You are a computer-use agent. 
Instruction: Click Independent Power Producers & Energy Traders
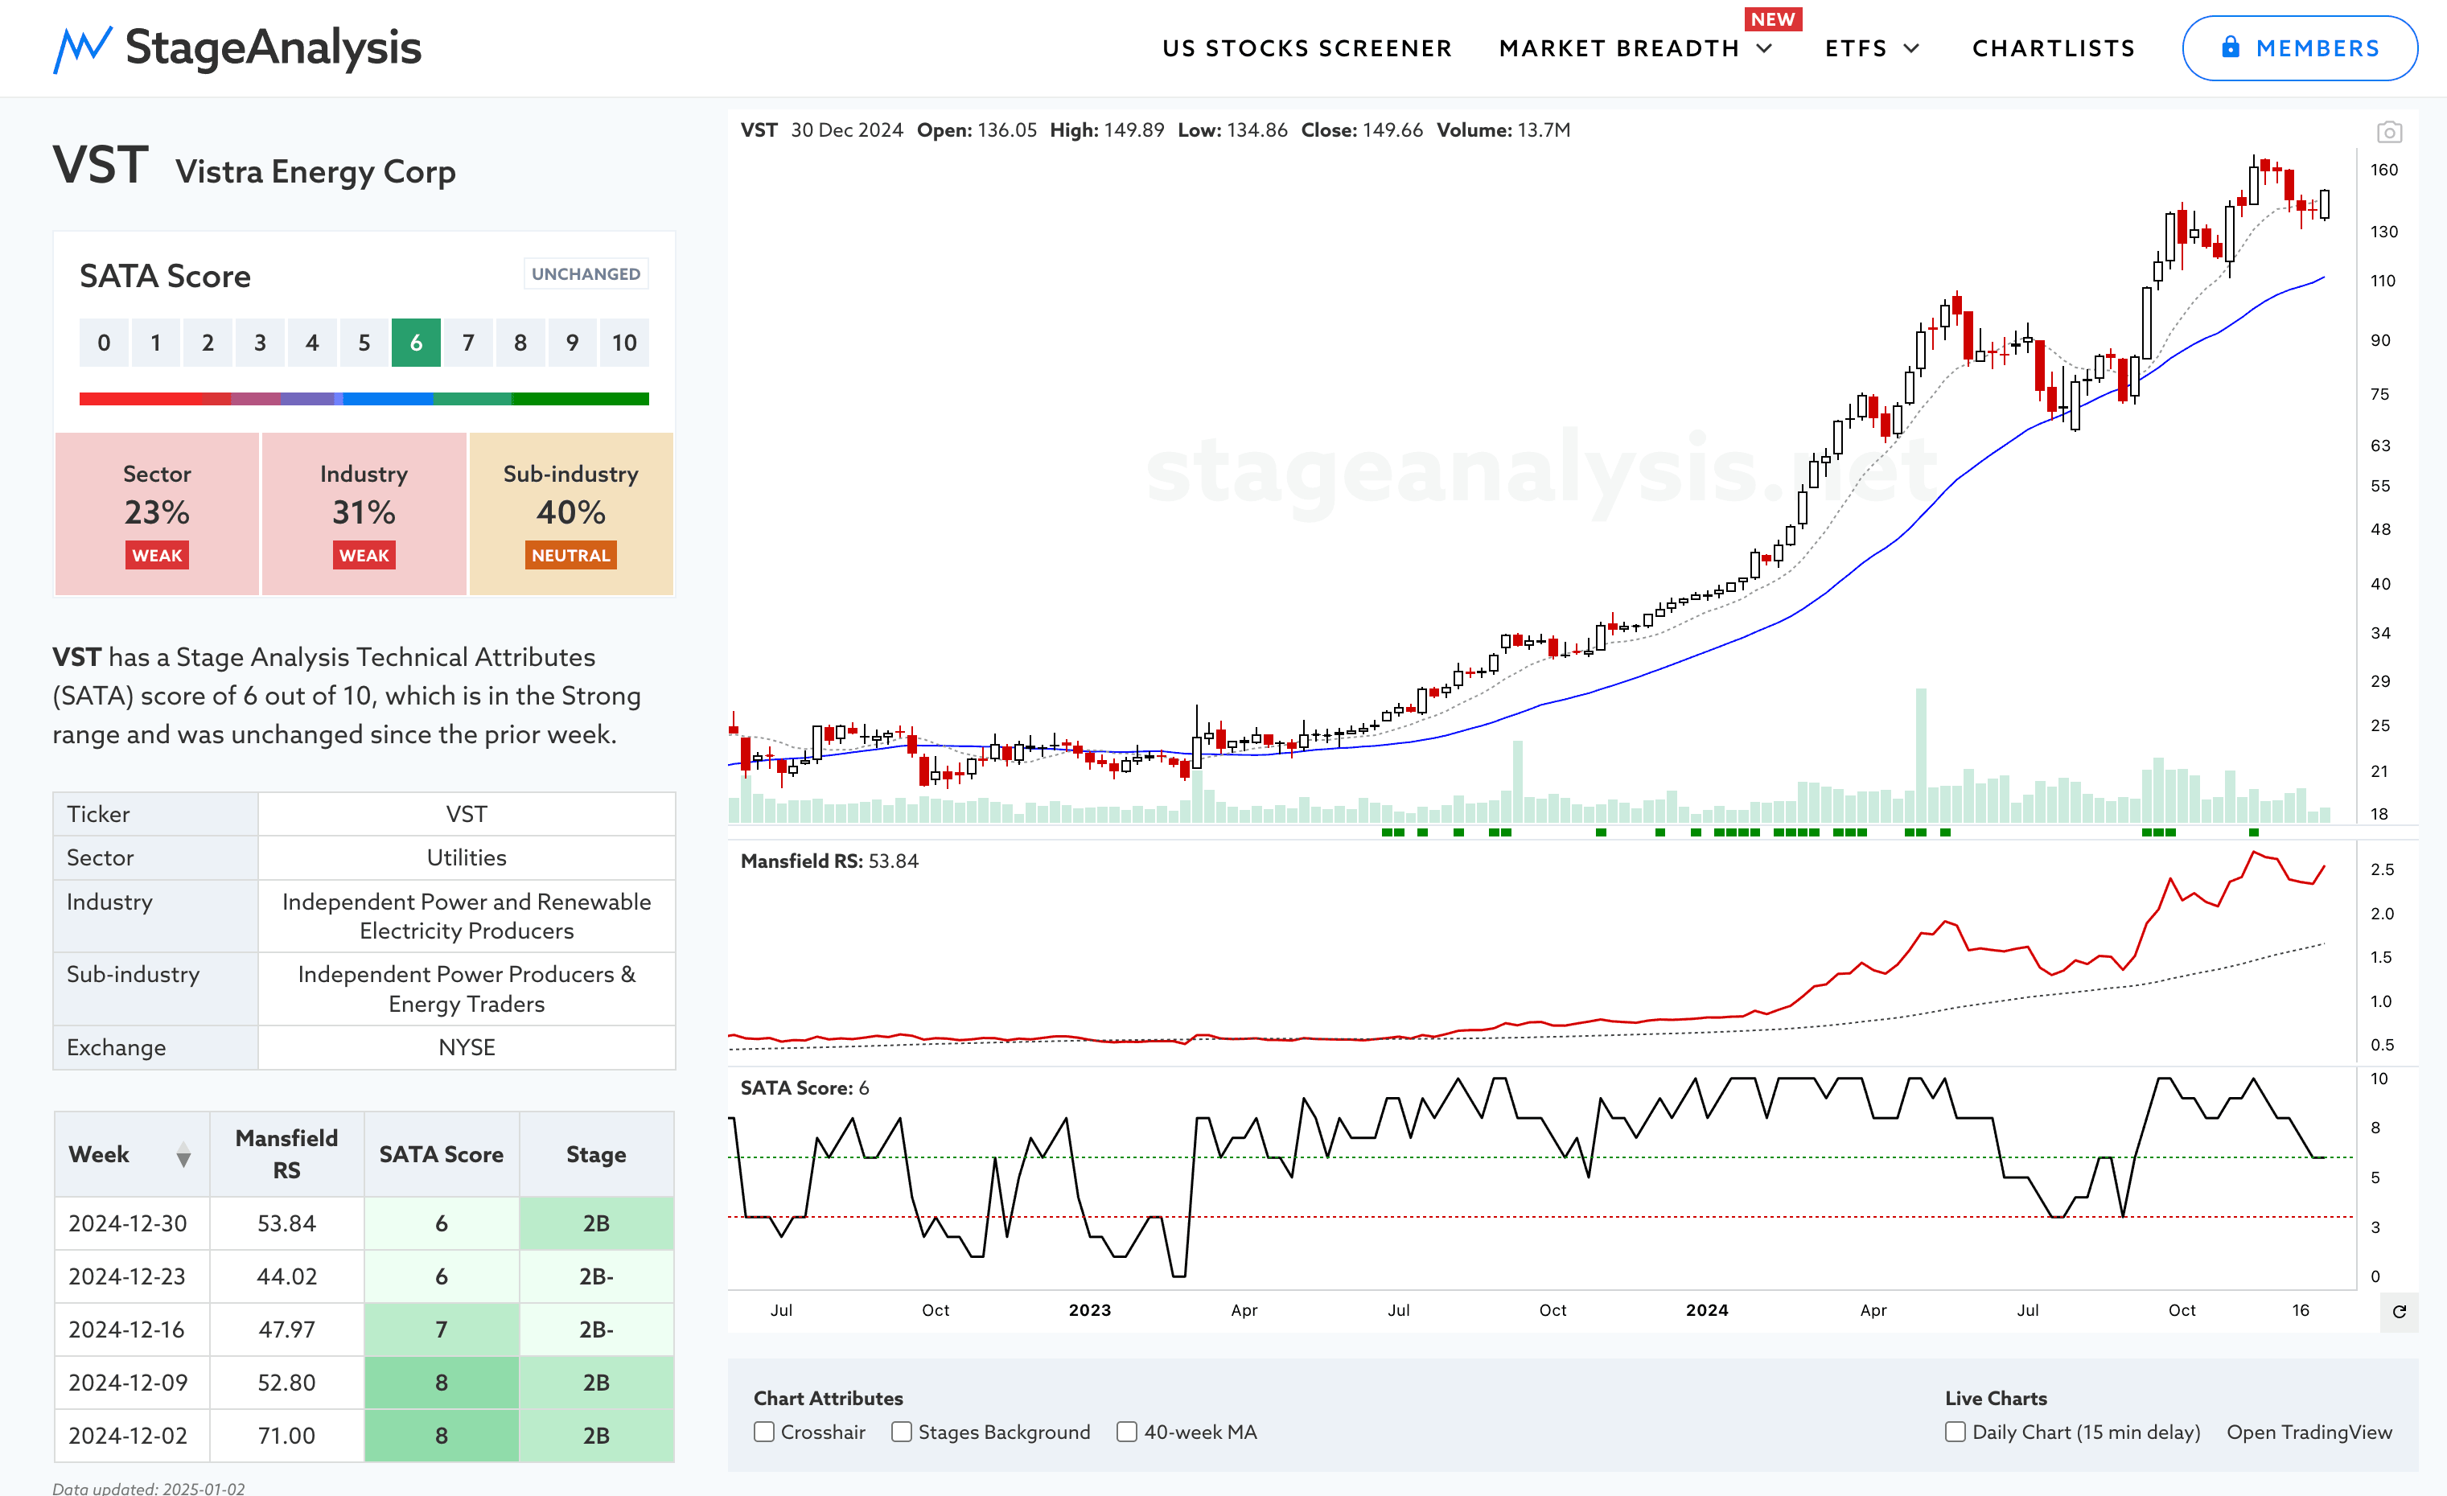click(x=467, y=988)
